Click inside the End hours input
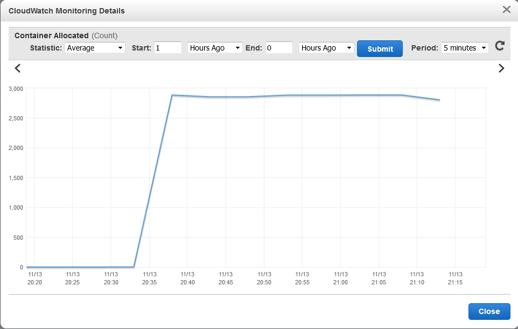 click(x=279, y=48)
